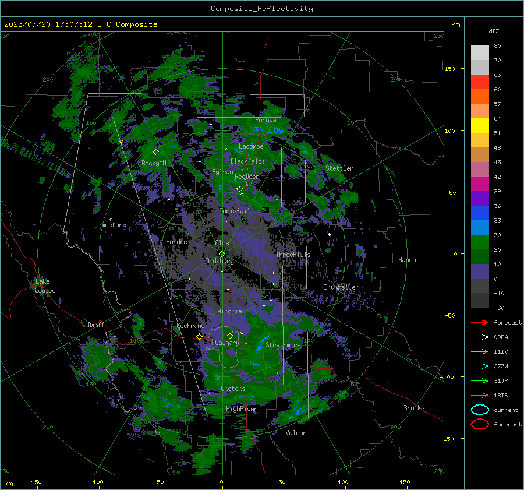524x490 pixels.
Task: Click the Stettler town label
Action: (339, 168)
